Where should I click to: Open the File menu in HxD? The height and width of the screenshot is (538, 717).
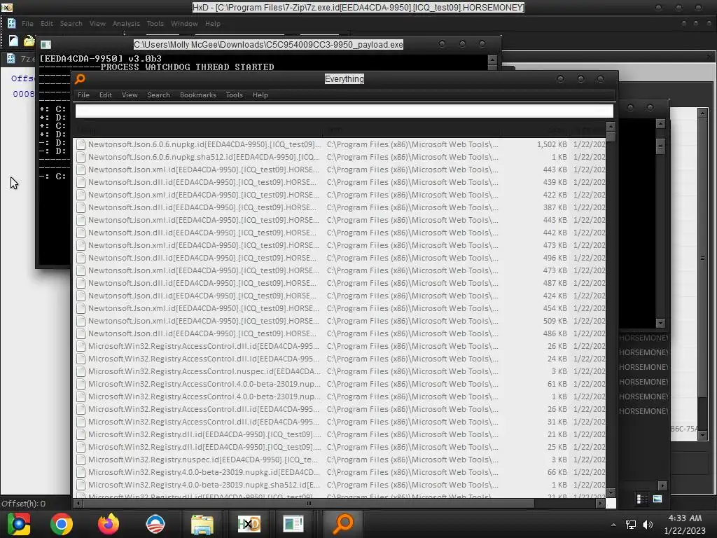click(27, 23)
